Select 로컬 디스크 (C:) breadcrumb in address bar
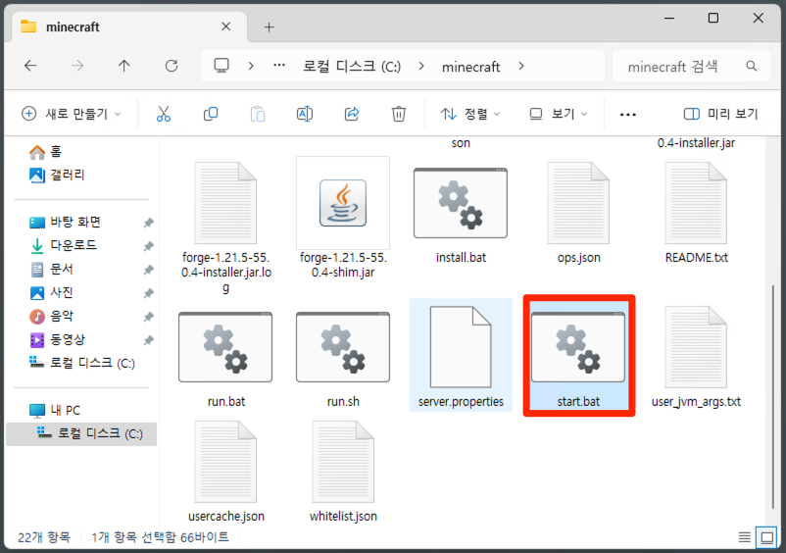The image size is (786, 553). [x=352, y=66]
